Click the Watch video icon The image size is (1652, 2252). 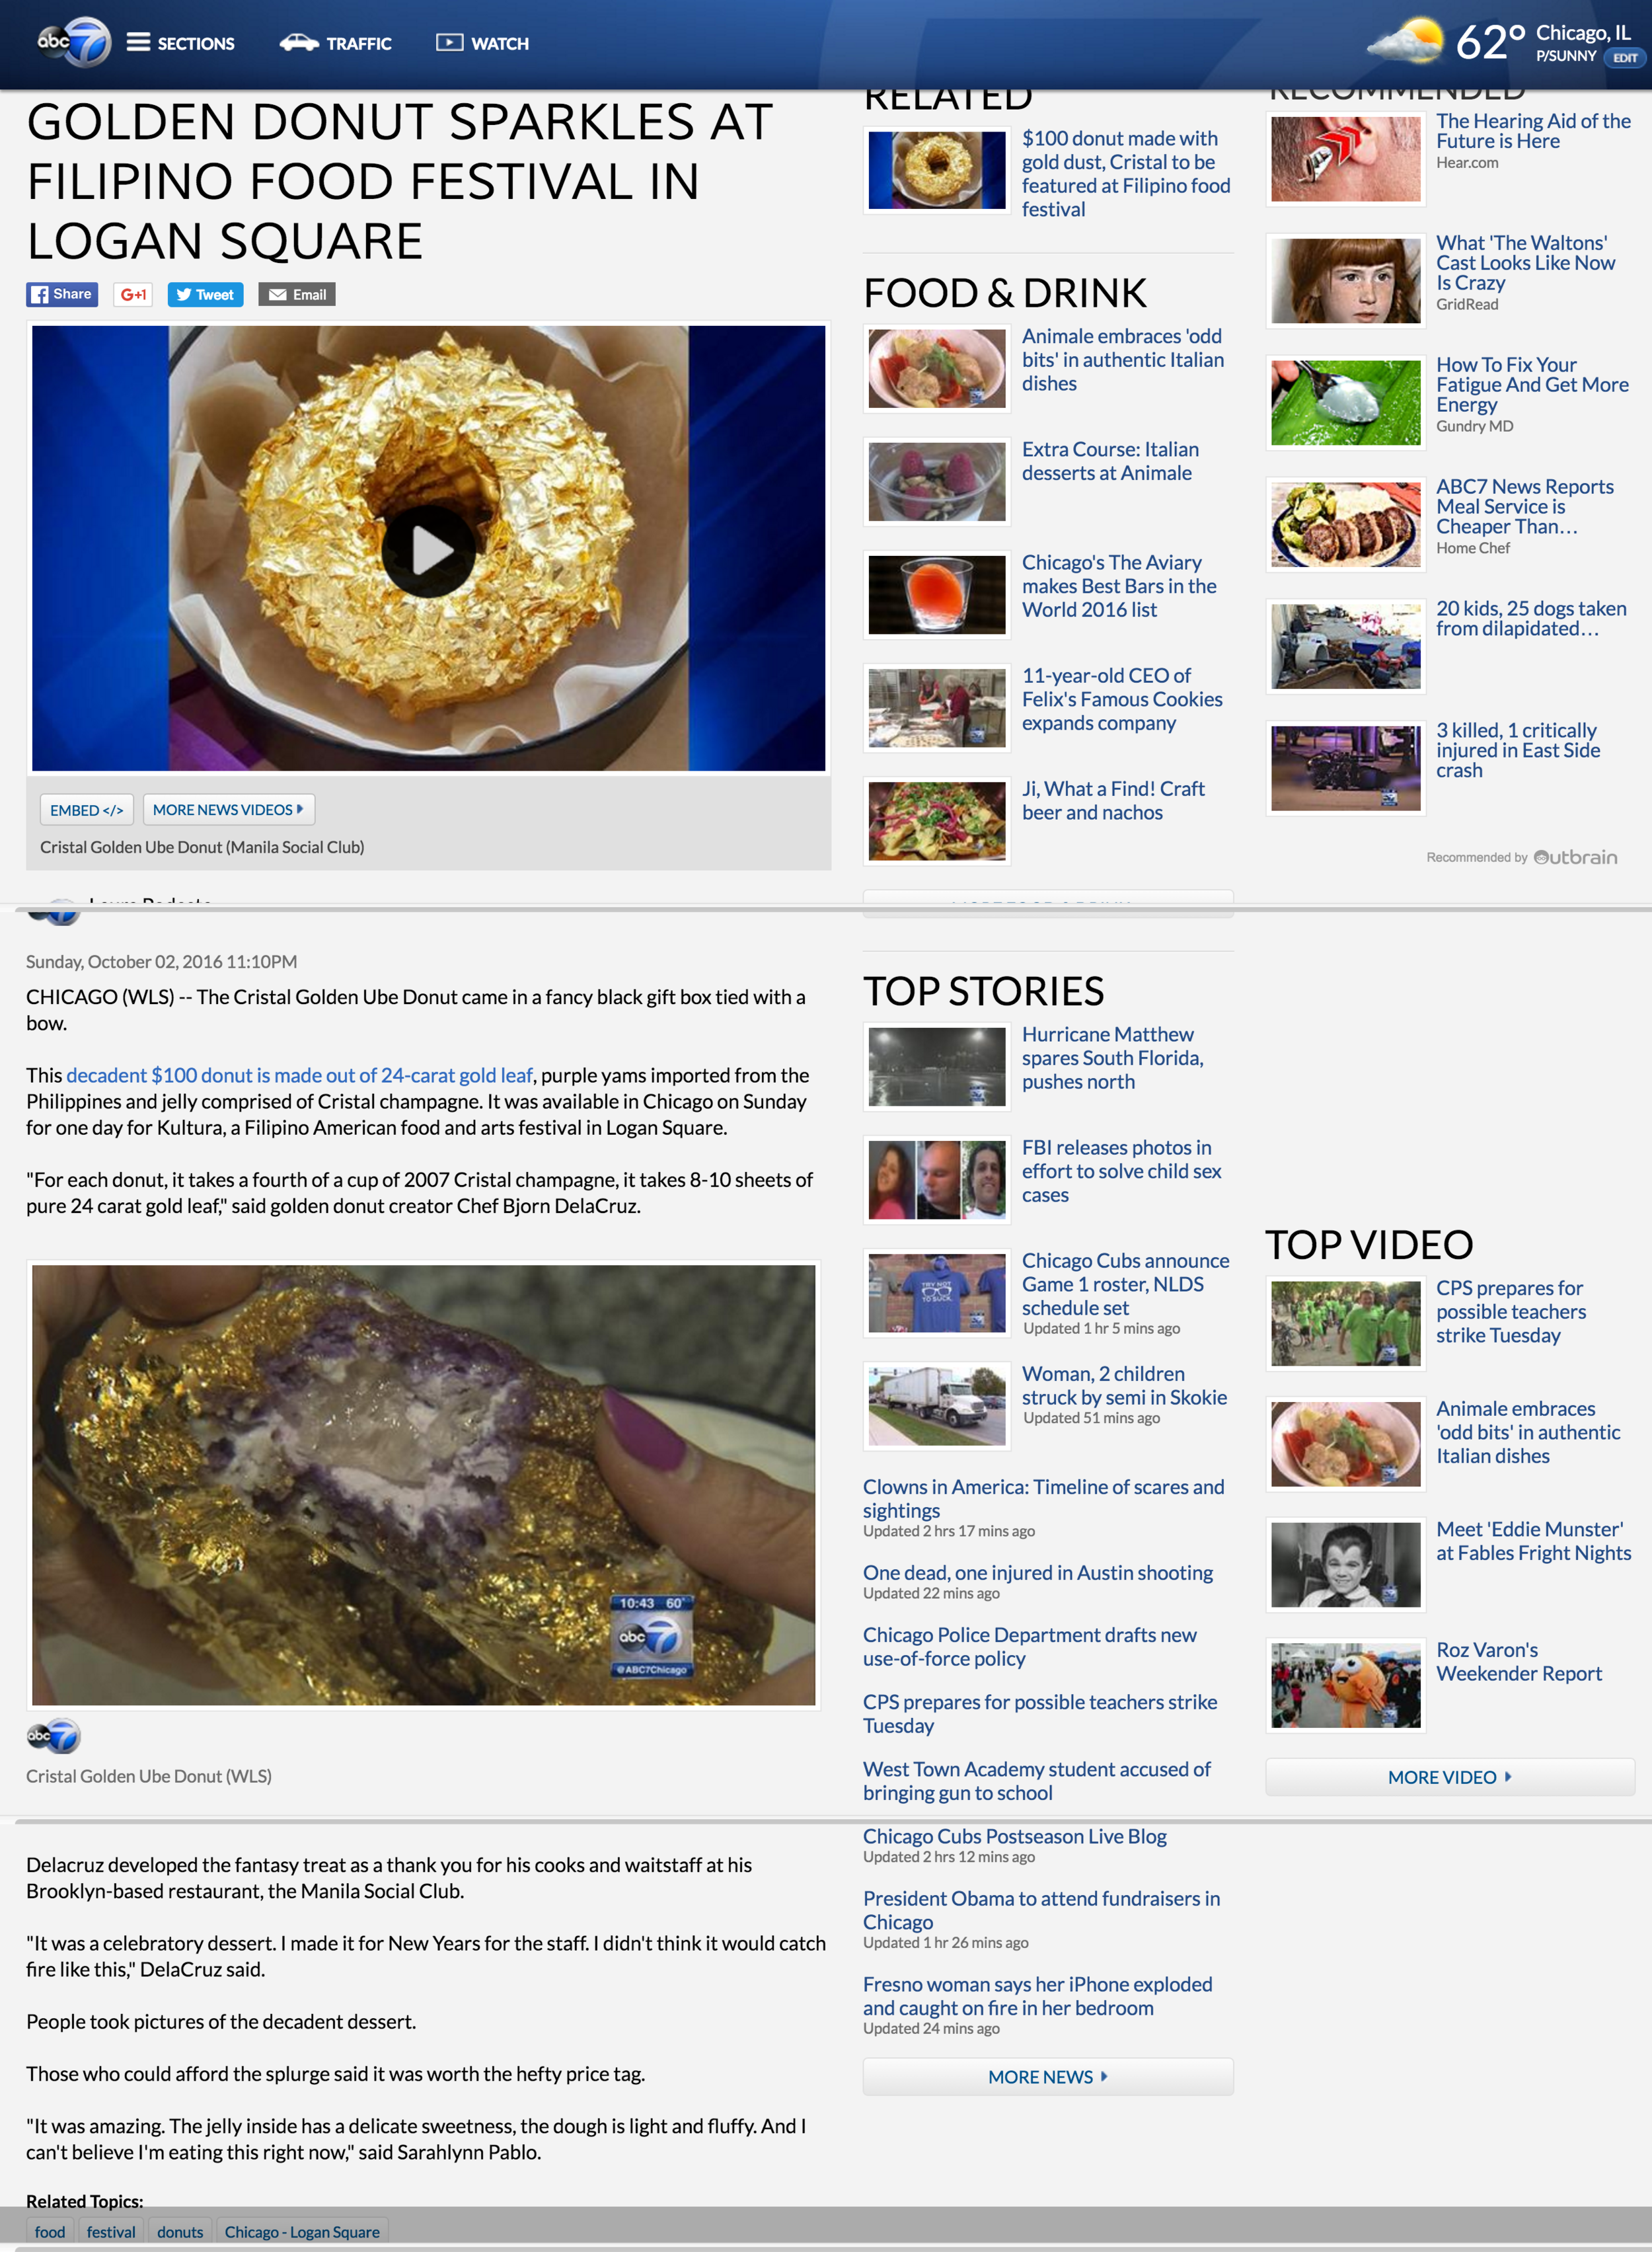tap(449, 43)
